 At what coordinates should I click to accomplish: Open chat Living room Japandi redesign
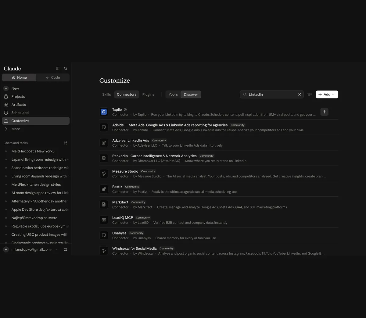pyautogui.click(x=36, y=176)
